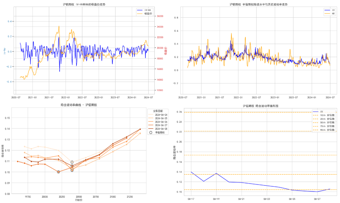Click the right-axis tick "14000"
The image size is (340, 203).
point(160,80)
